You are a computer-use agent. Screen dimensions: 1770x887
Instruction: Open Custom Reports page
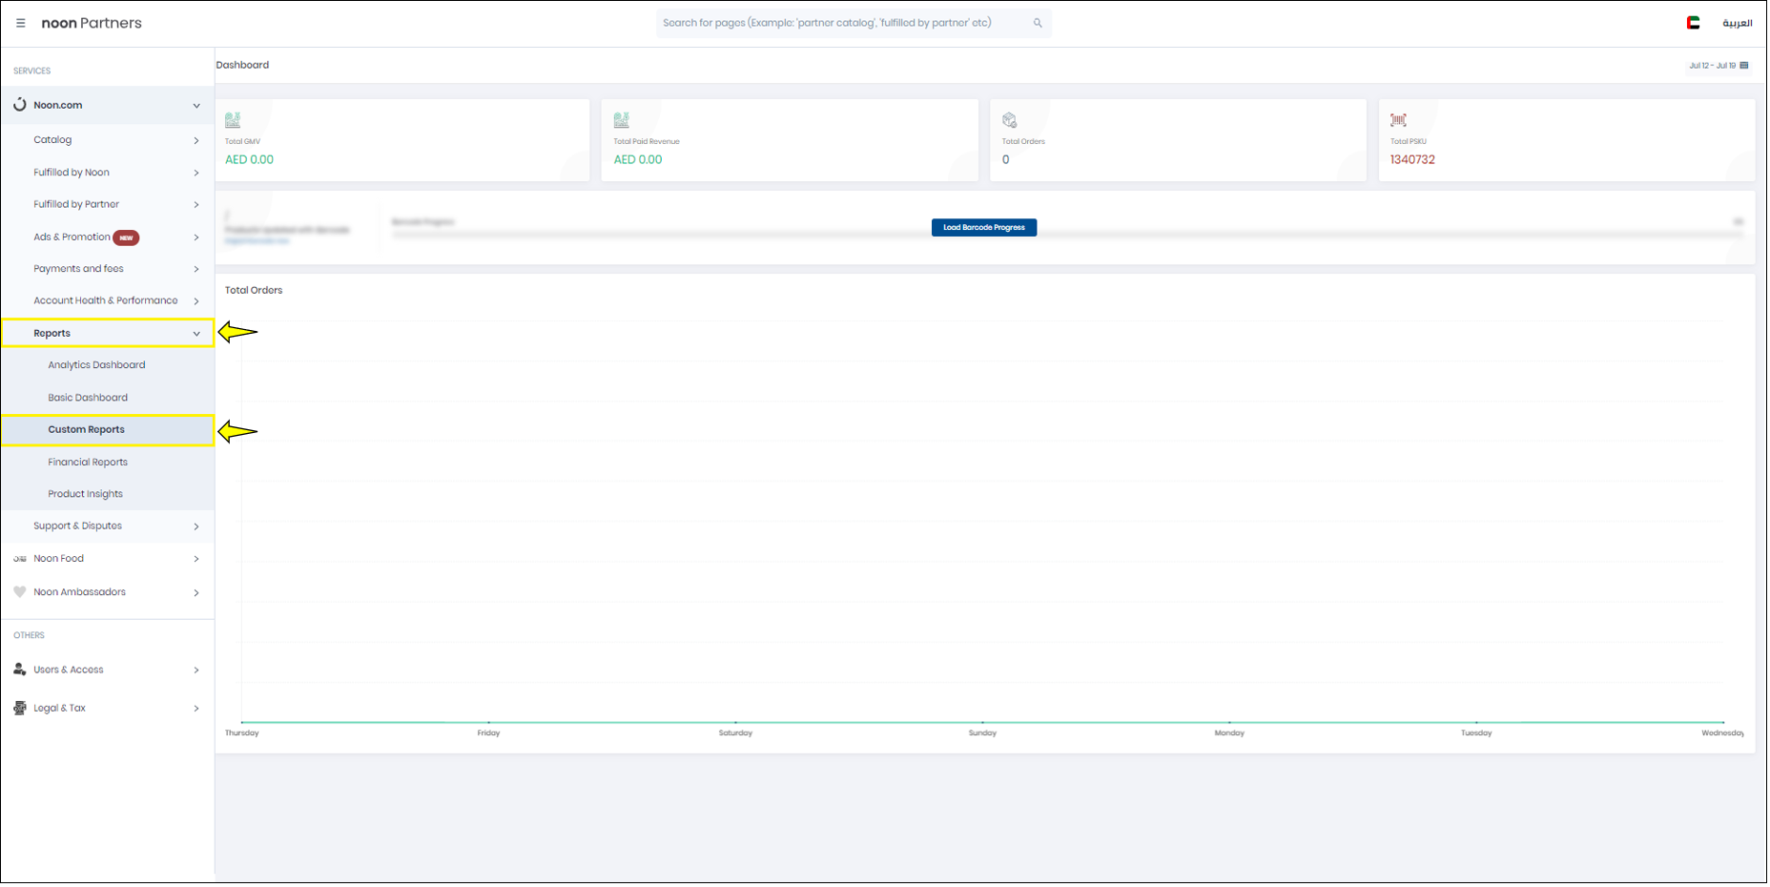click(x=87, y=430)
